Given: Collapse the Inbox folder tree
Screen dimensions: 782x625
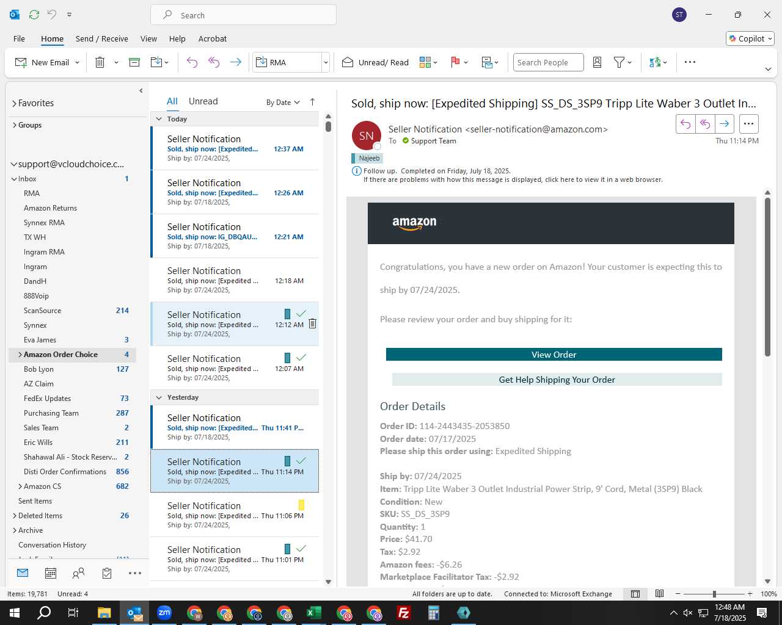Looking at the screenshot, I should tap(14, 179).
